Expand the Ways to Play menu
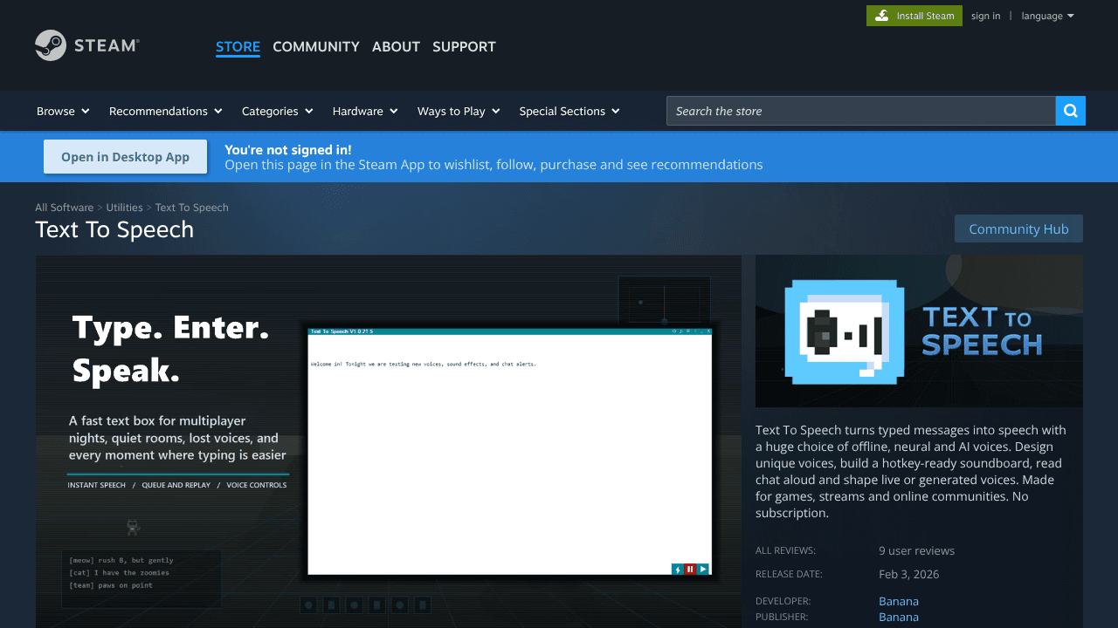The image size is (1118, 628). pos(459,111)
